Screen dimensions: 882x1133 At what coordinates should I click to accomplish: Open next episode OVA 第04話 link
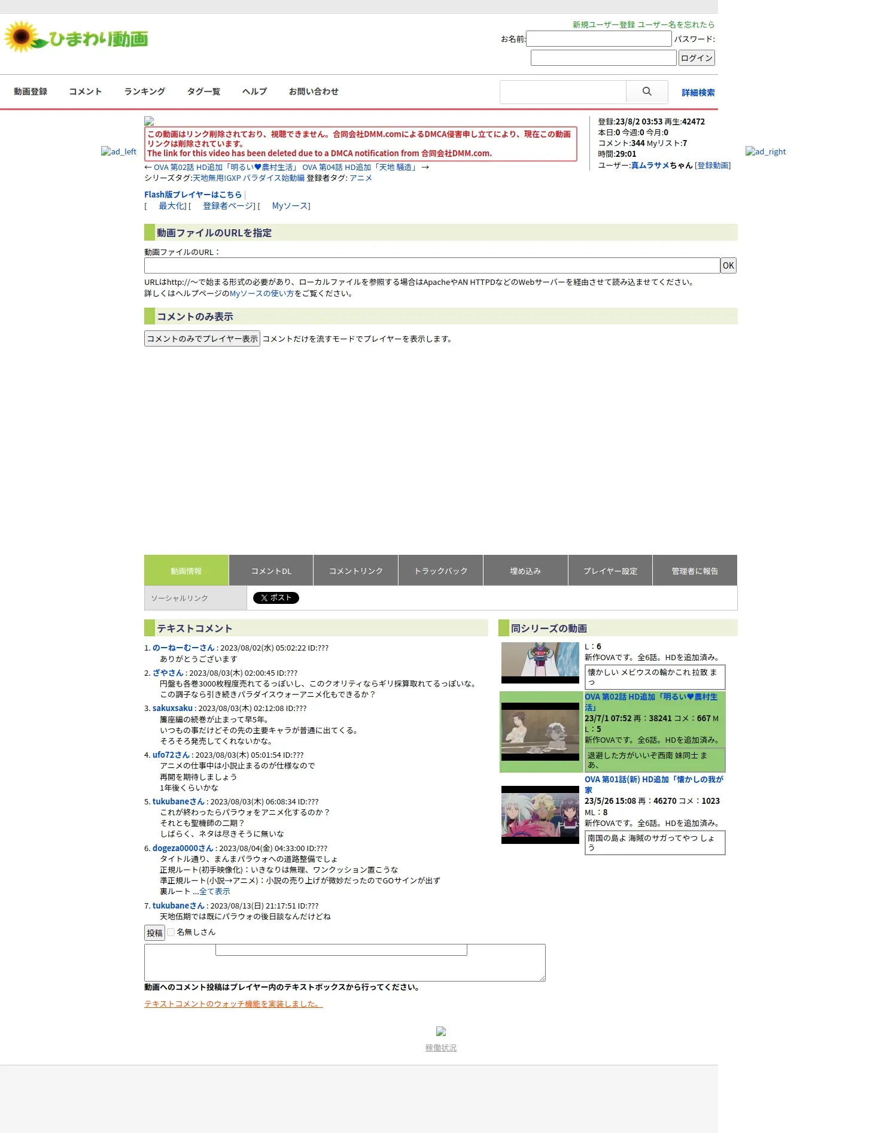click(x=360, y=167)
